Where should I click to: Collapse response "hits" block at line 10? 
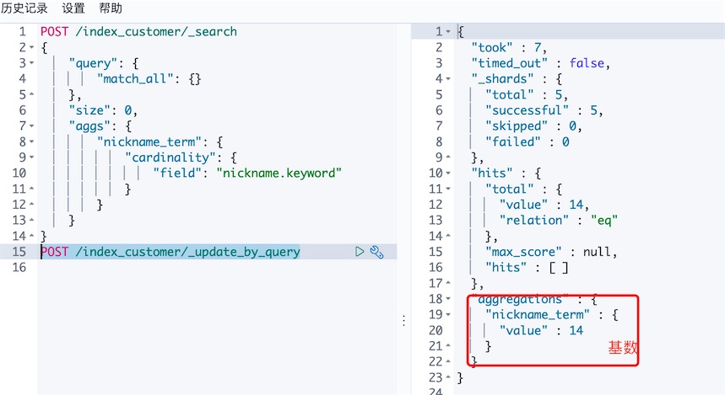448,173
